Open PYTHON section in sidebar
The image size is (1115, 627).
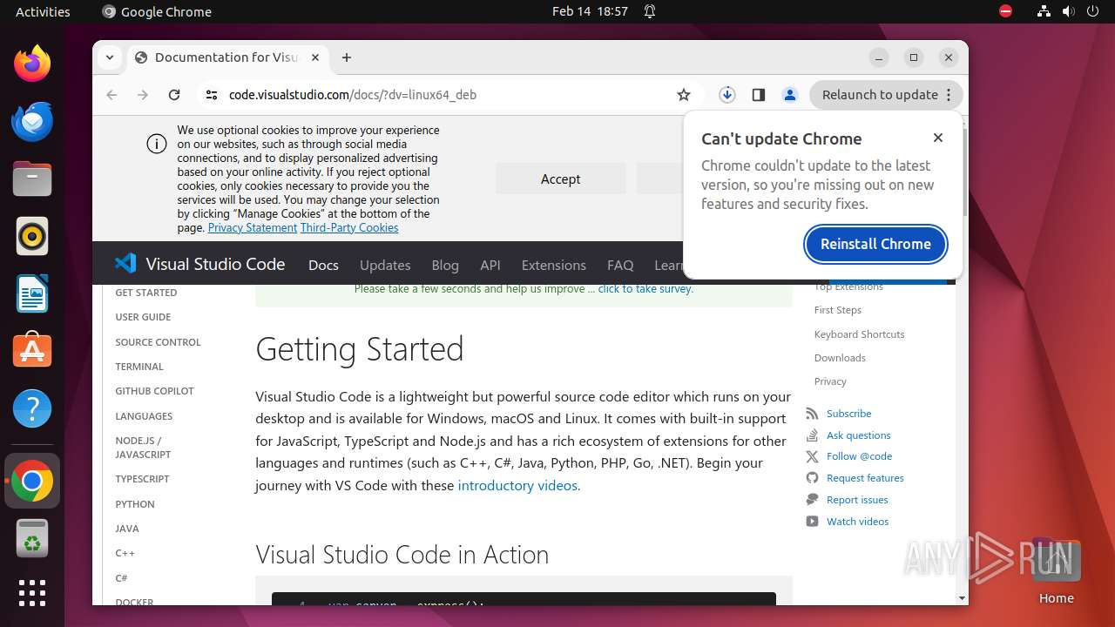135,504
